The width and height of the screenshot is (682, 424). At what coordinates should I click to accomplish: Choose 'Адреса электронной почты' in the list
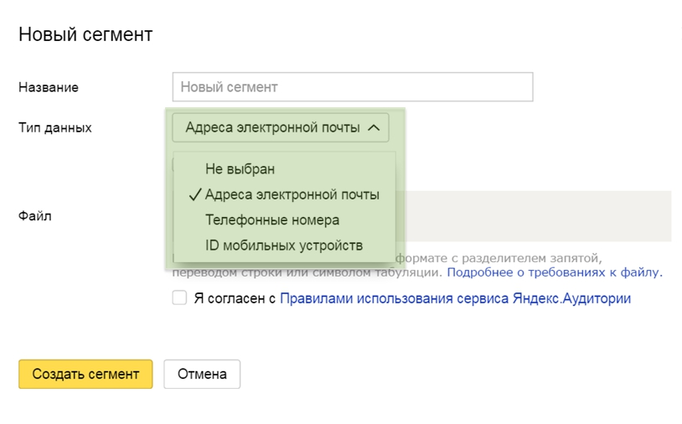(292, 194)
